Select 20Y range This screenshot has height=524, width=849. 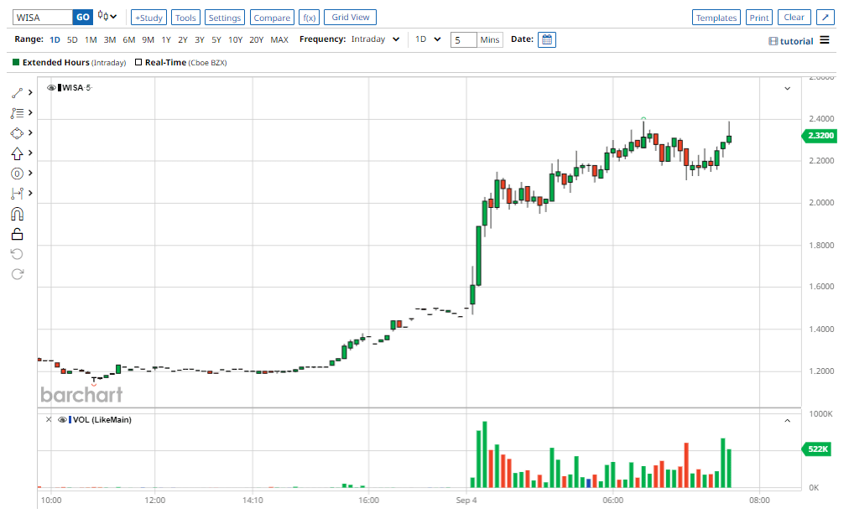256,40
